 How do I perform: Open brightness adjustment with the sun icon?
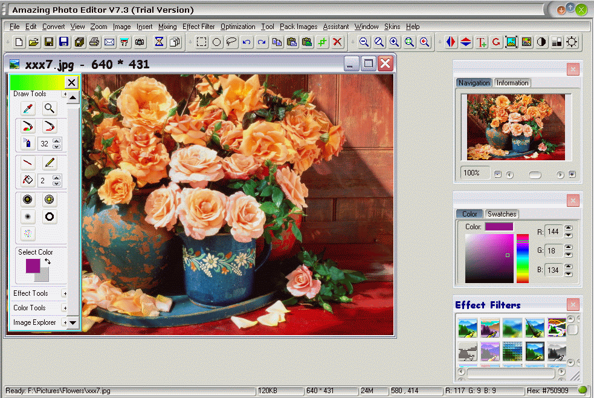click(572, 42)
